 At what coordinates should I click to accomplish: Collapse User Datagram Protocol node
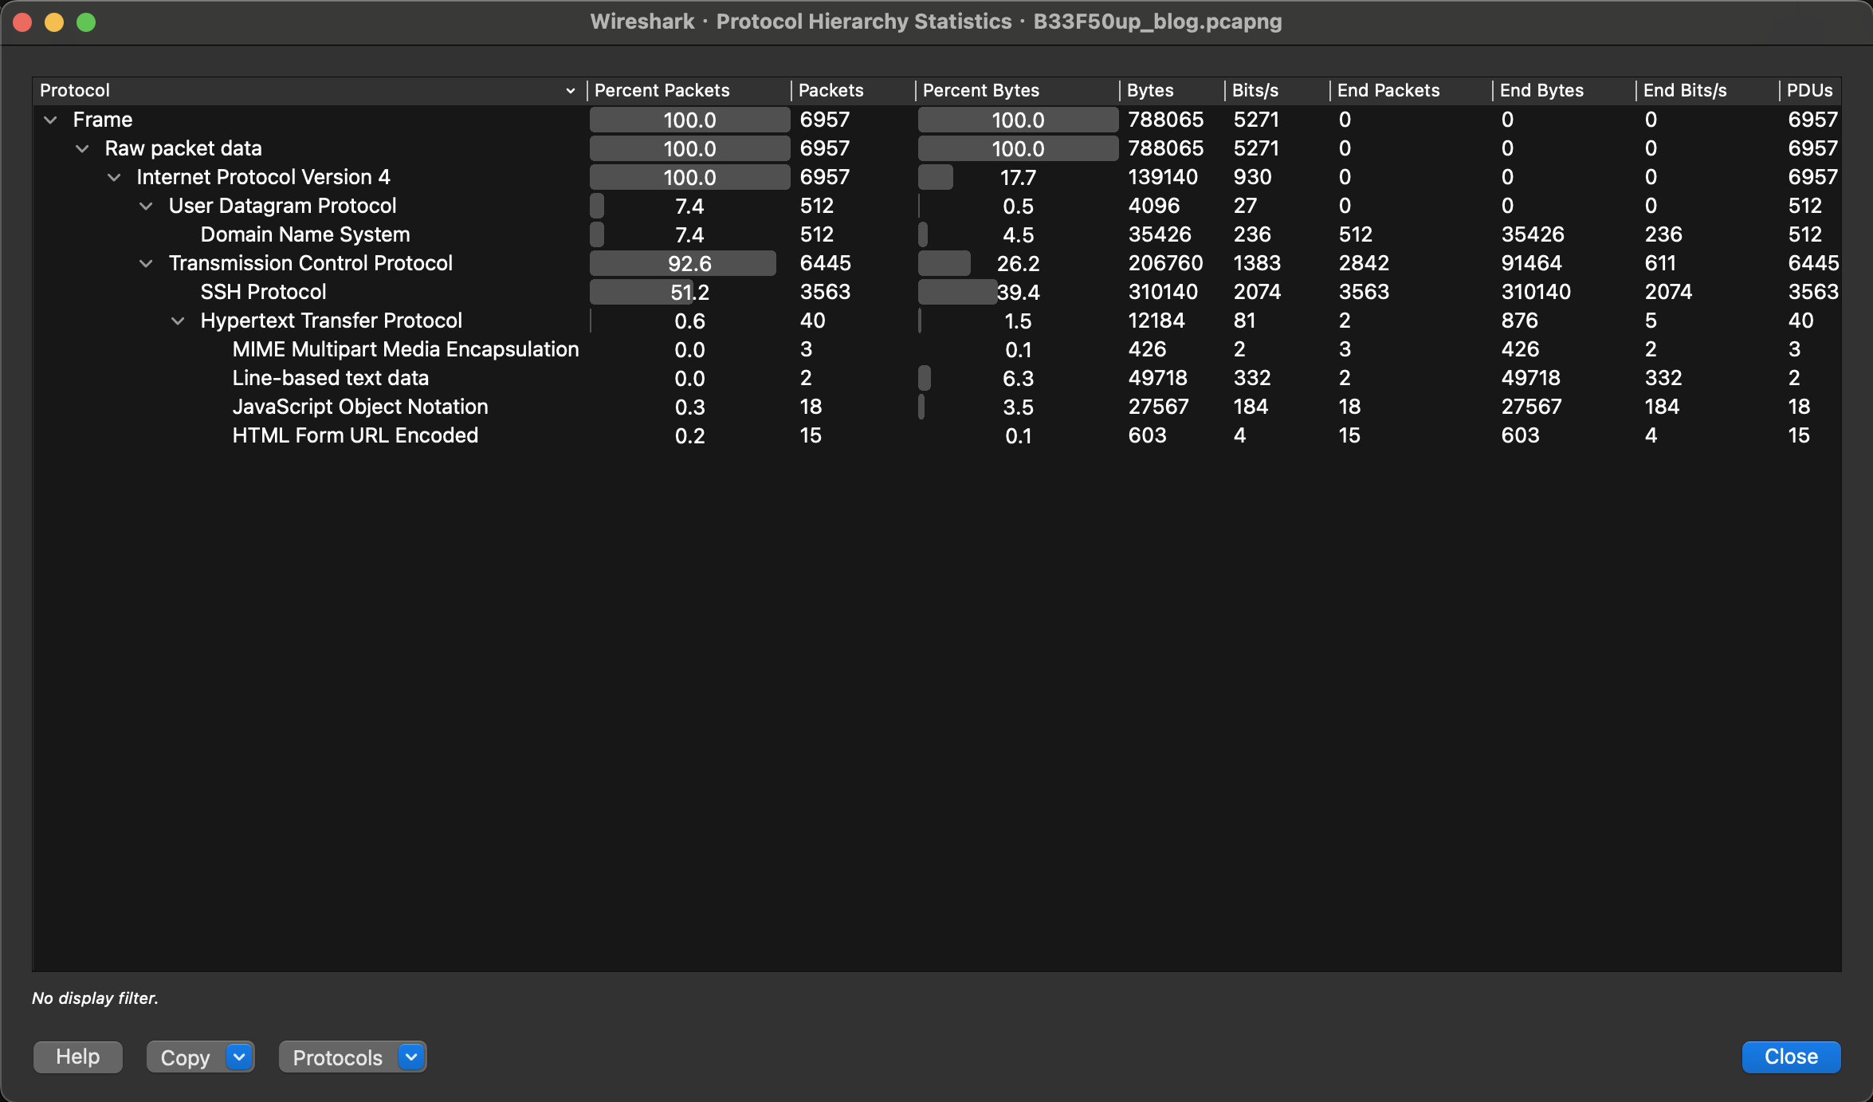[x=146, y=206]
